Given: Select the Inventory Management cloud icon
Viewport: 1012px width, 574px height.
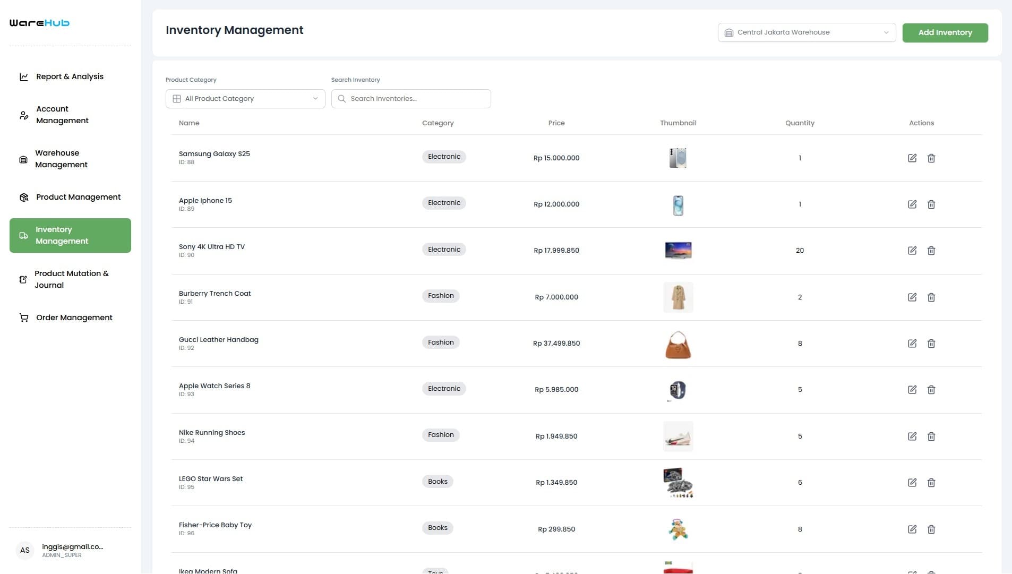Looking at the screenshot, I should (23, 235).
